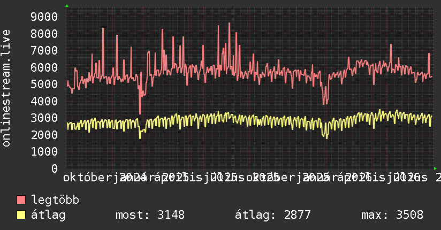Click the deepest pink dip near 3000
The width and height of the screenshot is (441, 230).
[140, 113]
